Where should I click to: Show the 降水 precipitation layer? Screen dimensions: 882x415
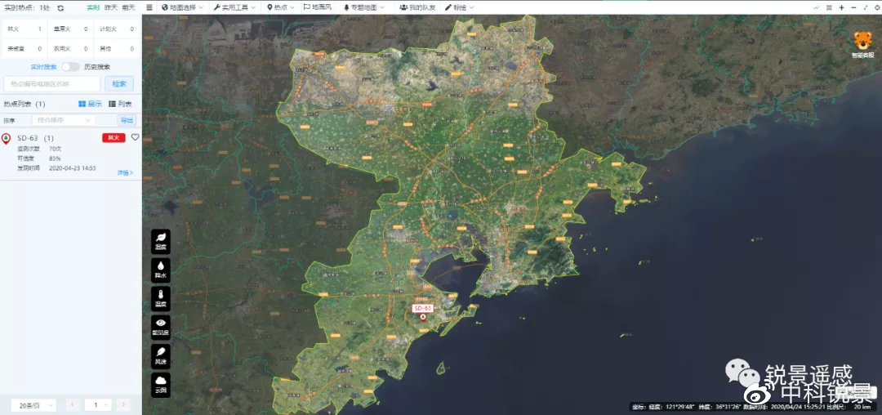161,270
